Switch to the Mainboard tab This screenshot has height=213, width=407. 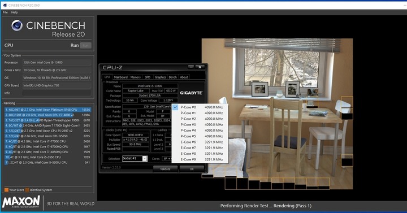point(121,77)
